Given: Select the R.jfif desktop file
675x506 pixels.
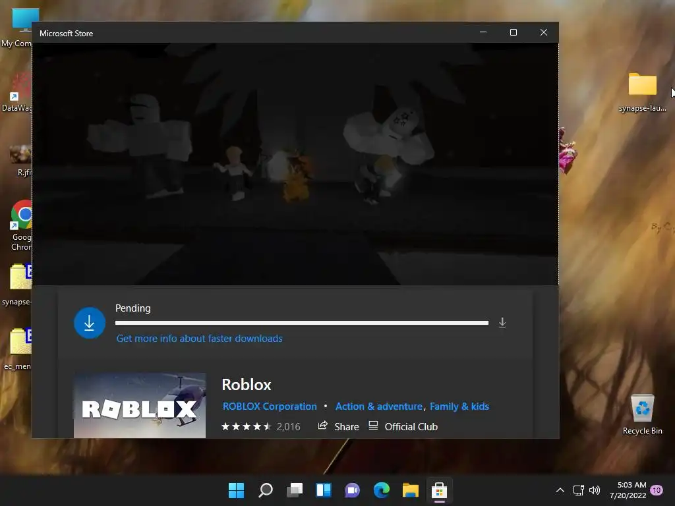Looking at the screenshot, I should [20, 161].
